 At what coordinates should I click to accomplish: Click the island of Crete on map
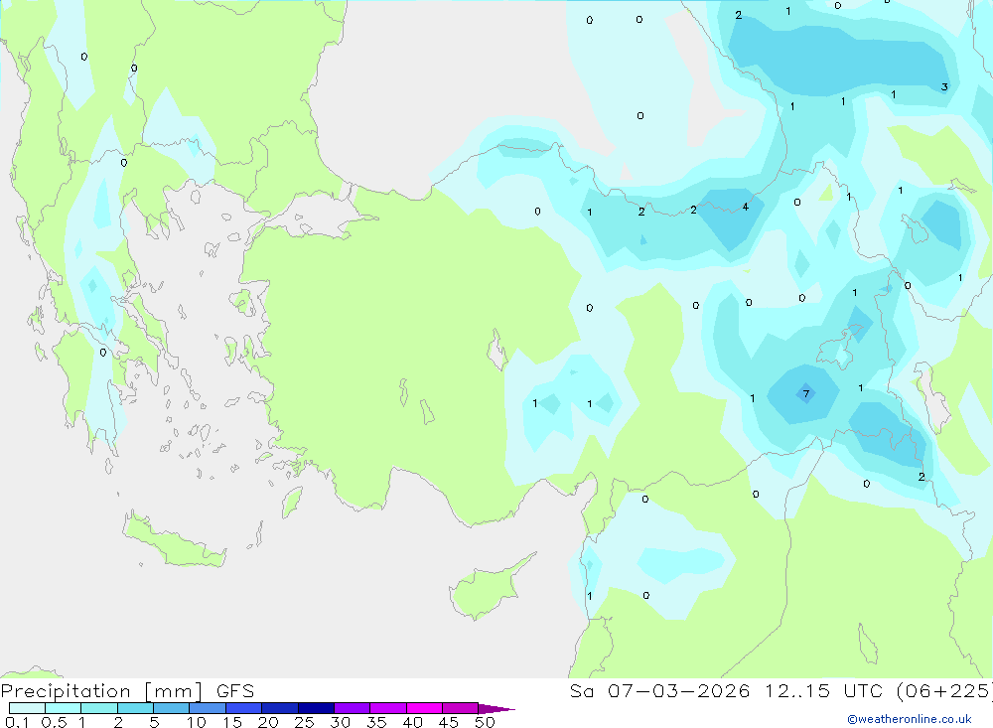coord(174,540)
